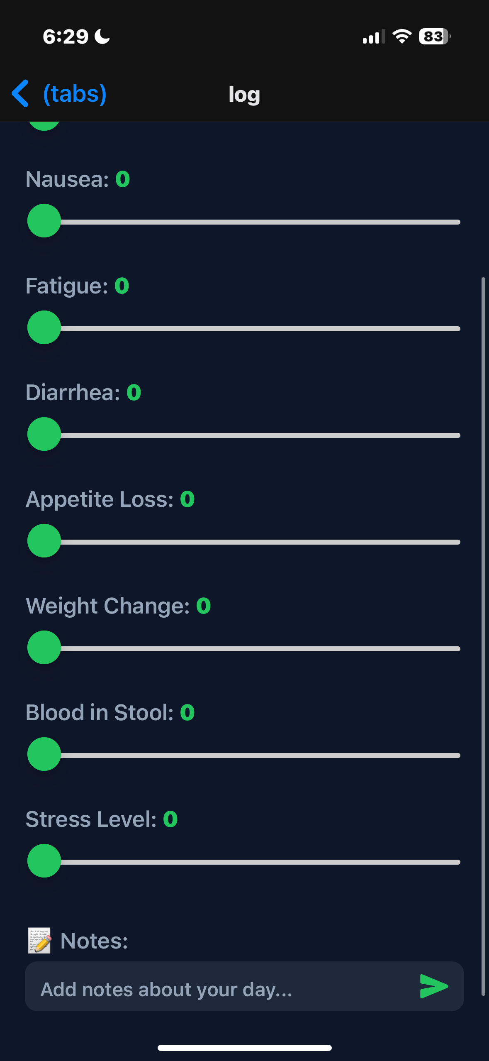Click the Fatigue slider thumb
The width and height of the screenshot is (489, 1061).
[44, 328]
